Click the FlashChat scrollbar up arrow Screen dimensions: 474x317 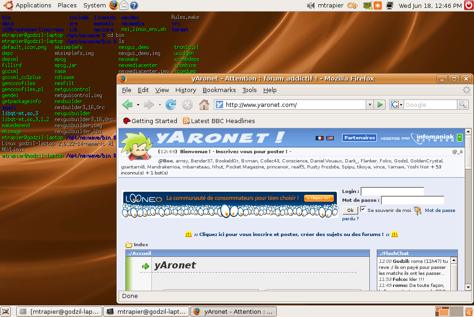coord(454,260)
